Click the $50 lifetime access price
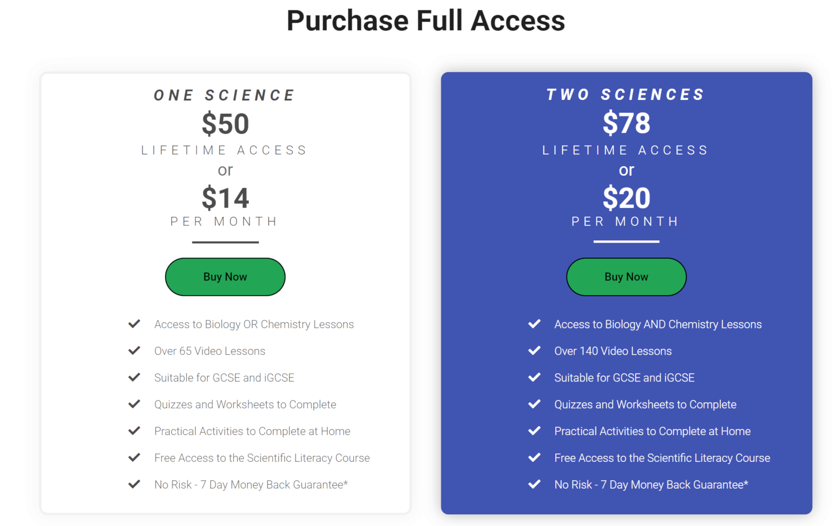 coord(225,124)
